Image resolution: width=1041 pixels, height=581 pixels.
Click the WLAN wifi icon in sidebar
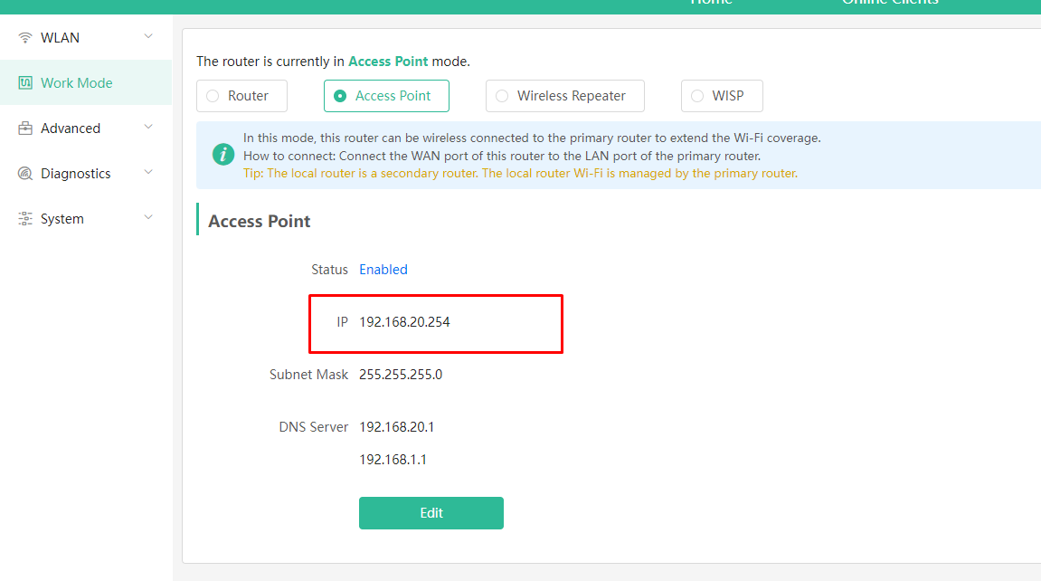click(25, 38)
